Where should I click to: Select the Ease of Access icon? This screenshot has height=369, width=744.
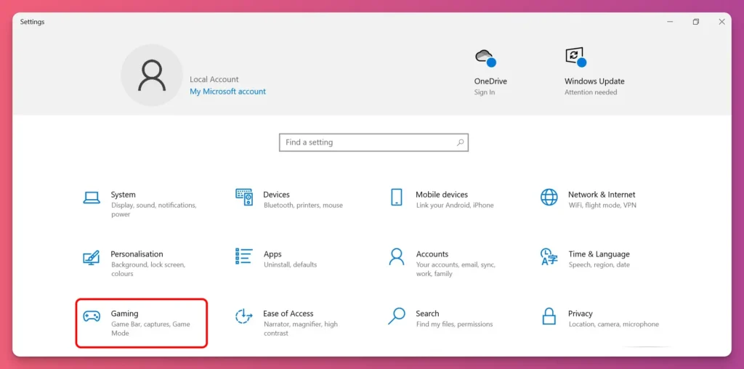tap(244, 316)
